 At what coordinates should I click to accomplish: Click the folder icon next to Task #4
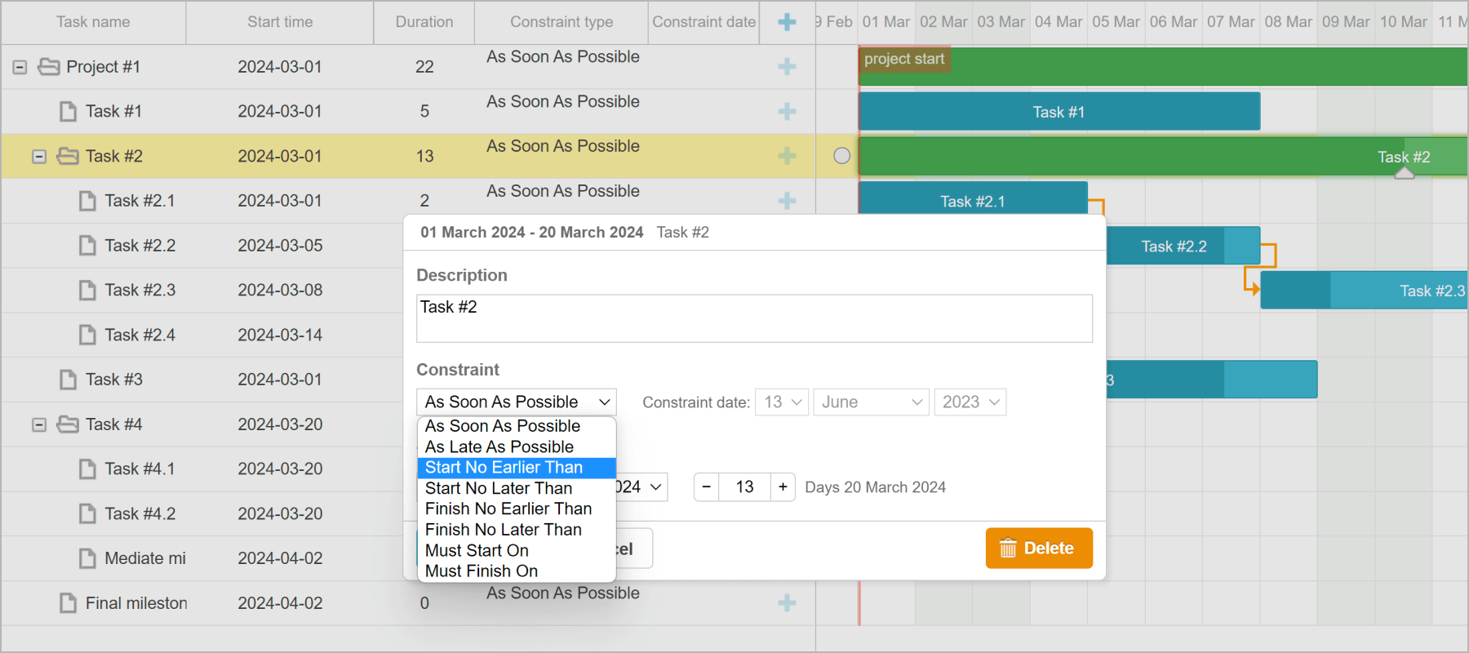click(68, 424)
